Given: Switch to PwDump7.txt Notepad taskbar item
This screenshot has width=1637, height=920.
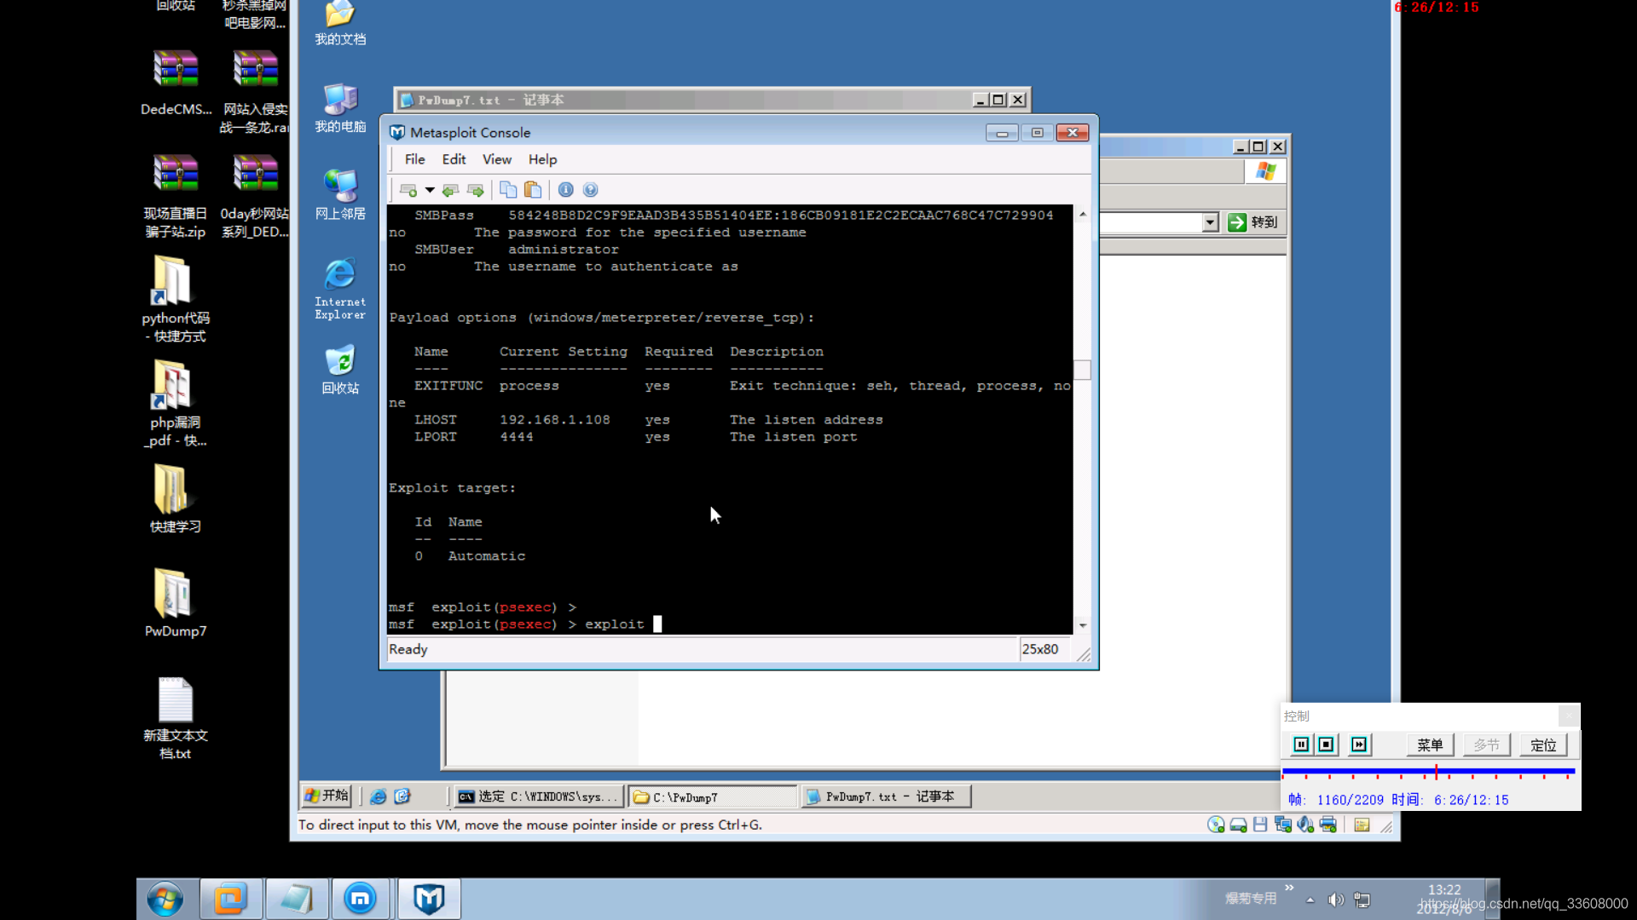Looking at the screenshot, I should [886, 796].
